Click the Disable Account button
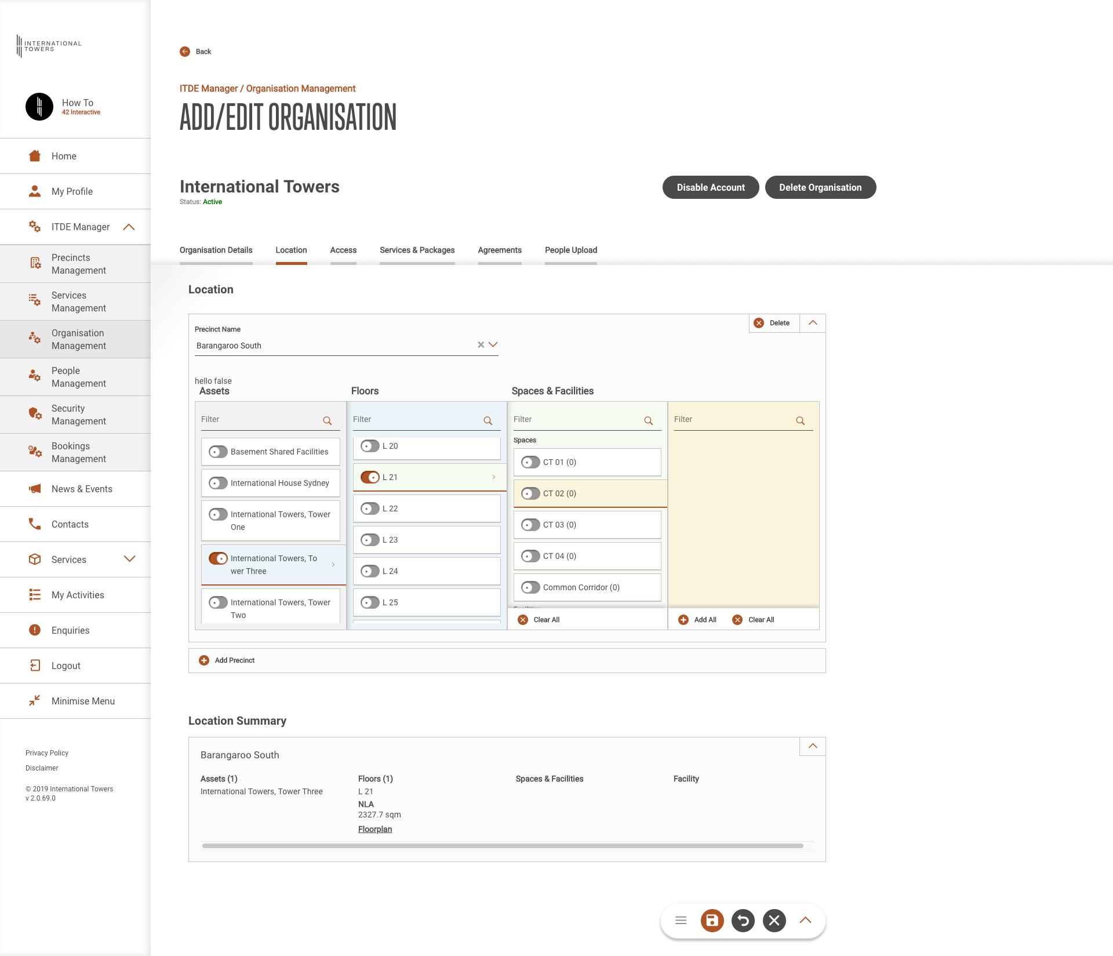This screenshot has height=956, width=1113. [711, 187]
